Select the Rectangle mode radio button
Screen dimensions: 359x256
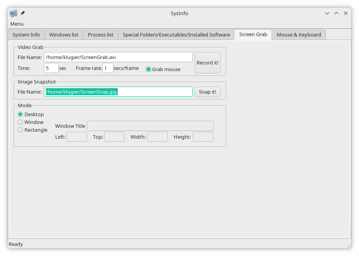point(20,130)
